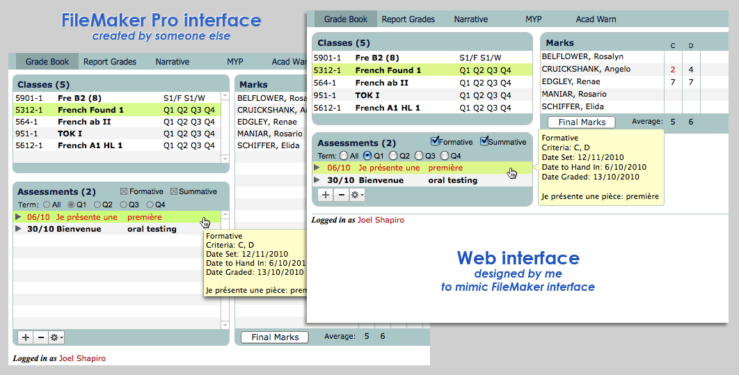Select Q3 term radio in FileMaker interface
The height and width of the screenshot is (375, 739).
pyautogui.click(x=123, y=205)
